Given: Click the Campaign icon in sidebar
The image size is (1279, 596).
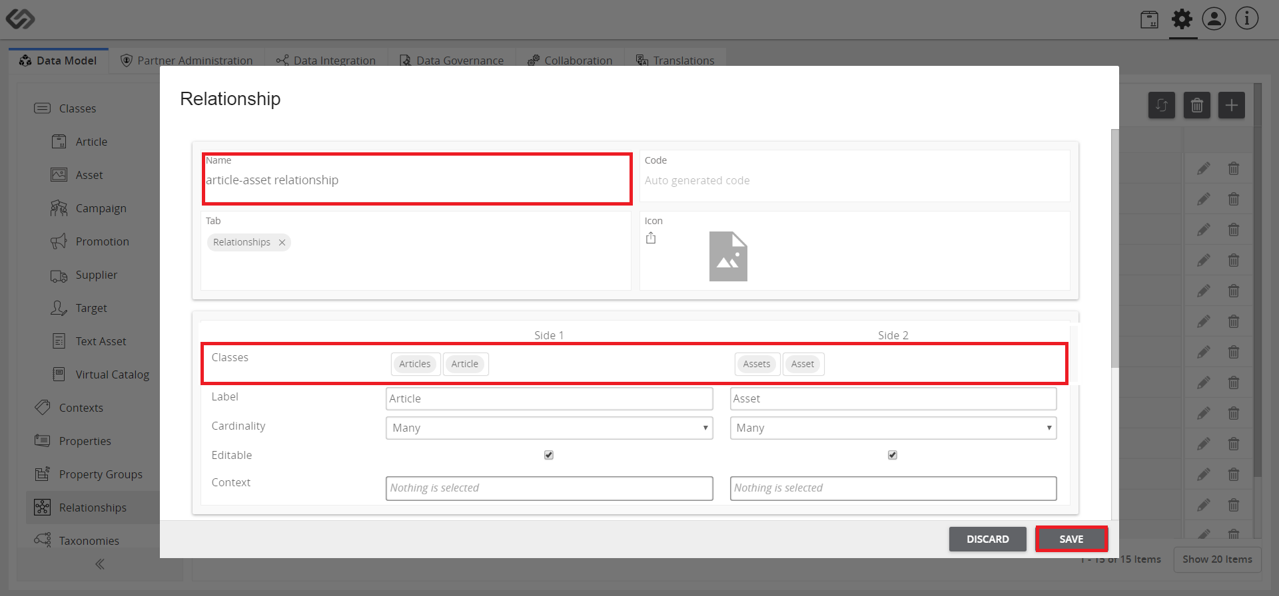Looking at the screenshot, I should (x=59, y=208).
